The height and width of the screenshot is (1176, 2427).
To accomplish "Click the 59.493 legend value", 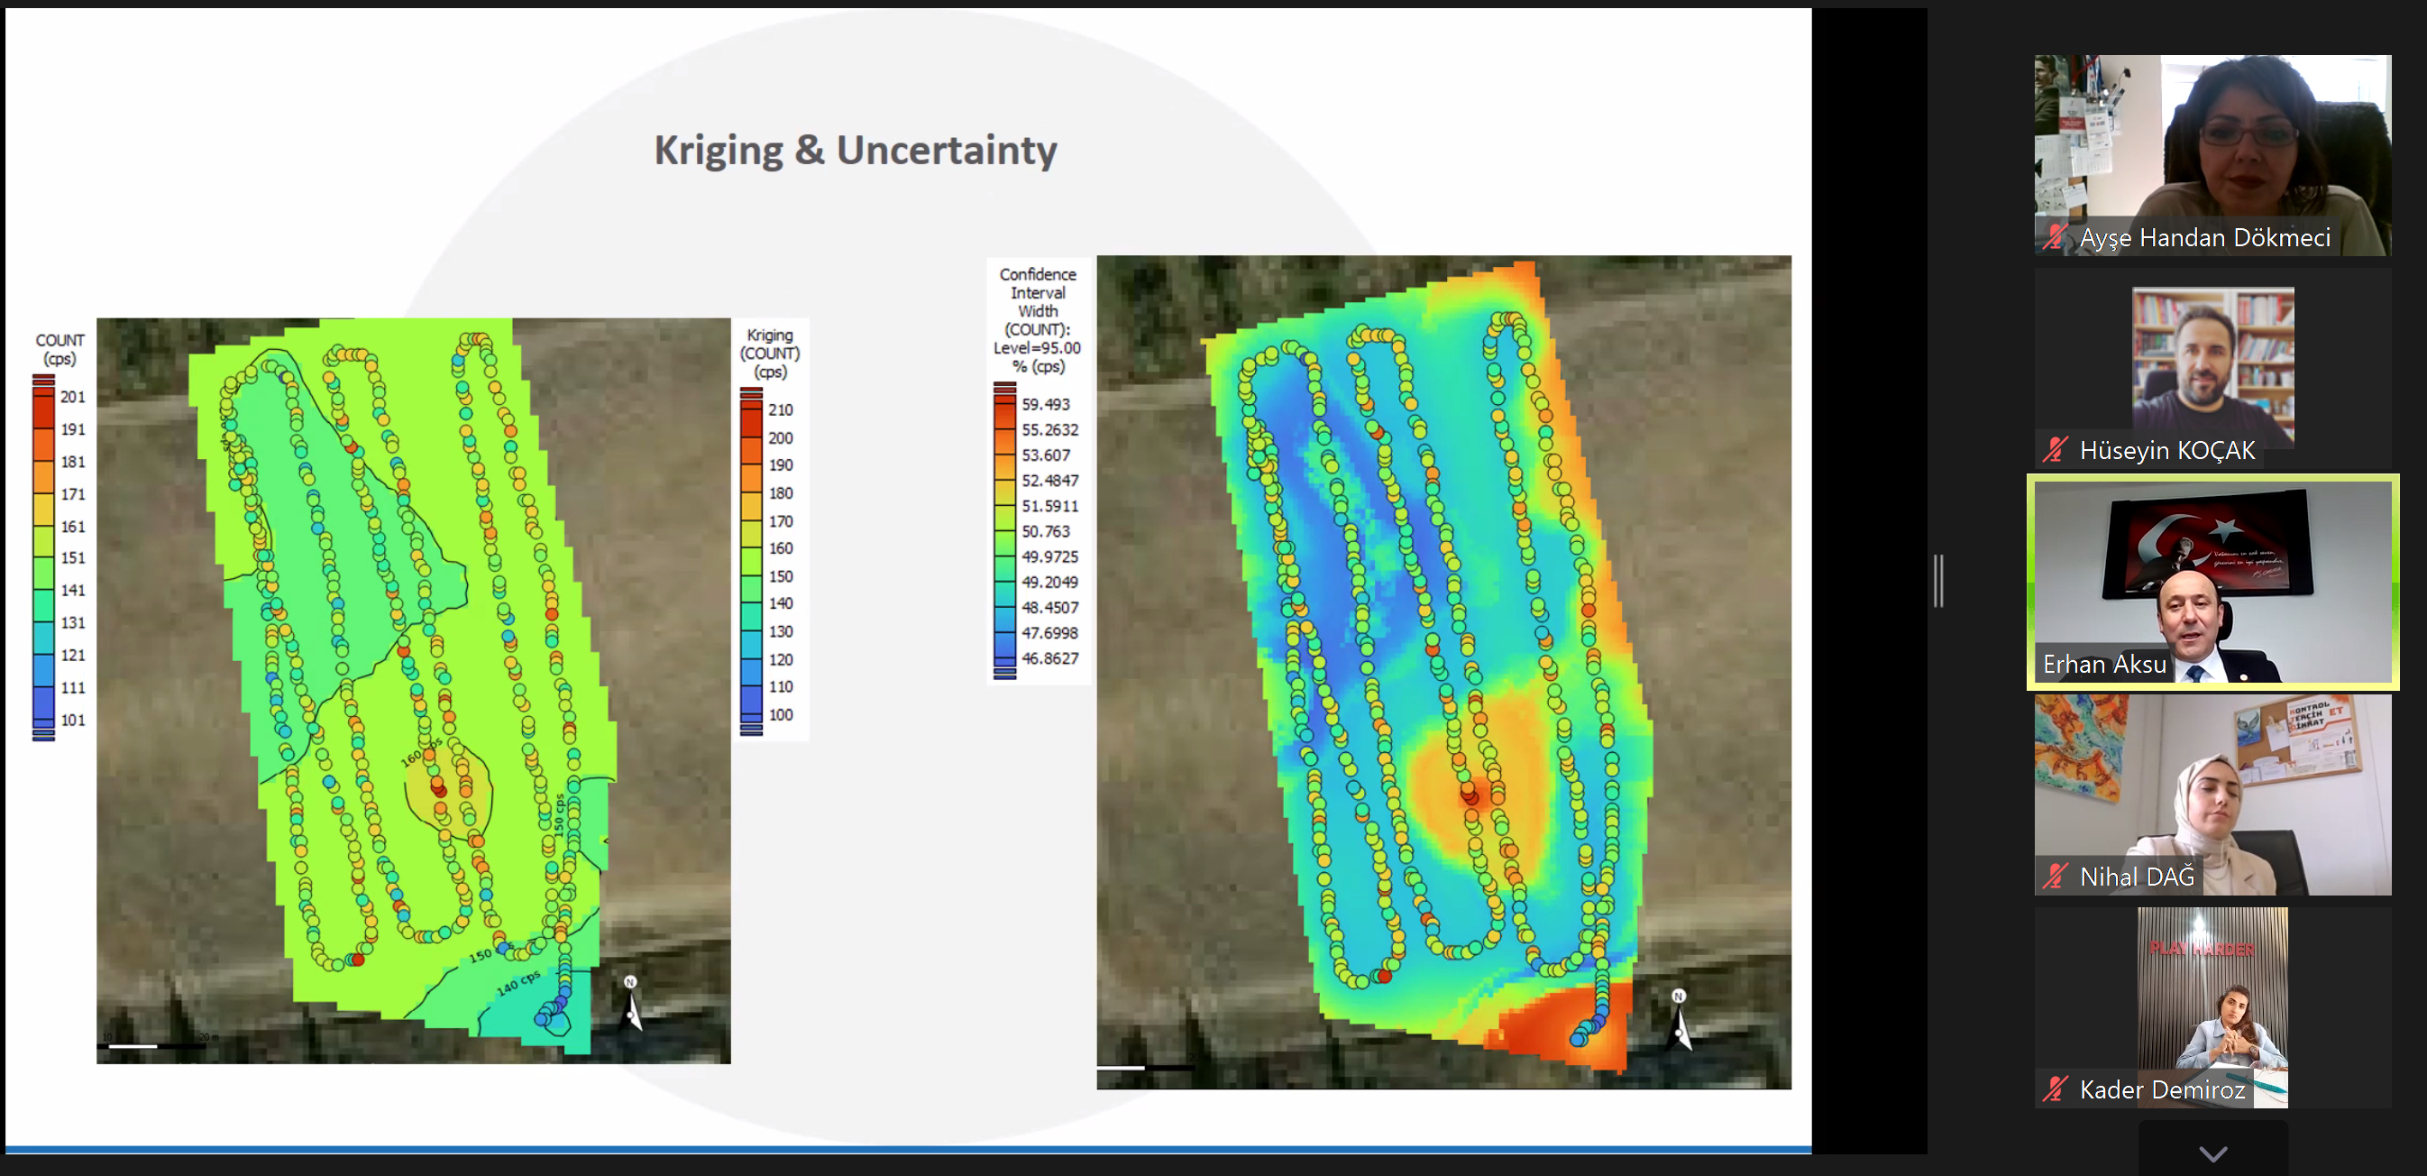I will 1046,404.
